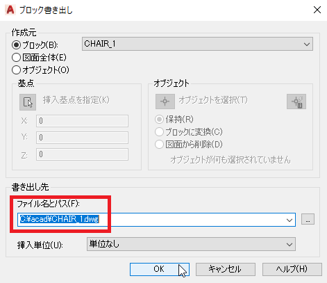This screenshot has height=283, width=327.
Task: Select the オブジェクト(O) radio button
Action: point(16,70)
